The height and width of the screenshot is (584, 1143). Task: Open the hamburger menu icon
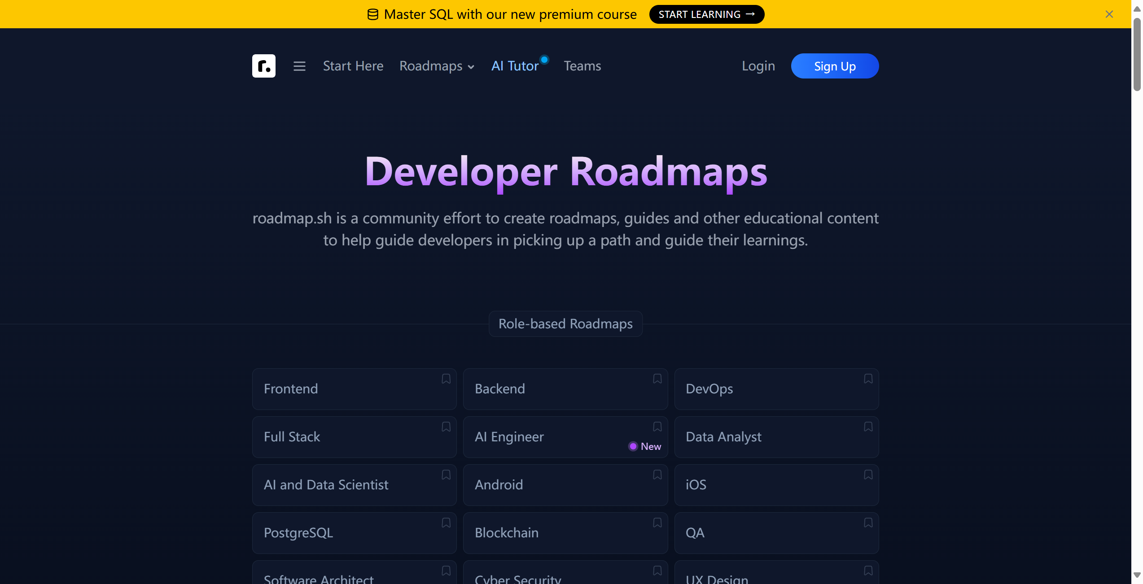tap(299, 66)
